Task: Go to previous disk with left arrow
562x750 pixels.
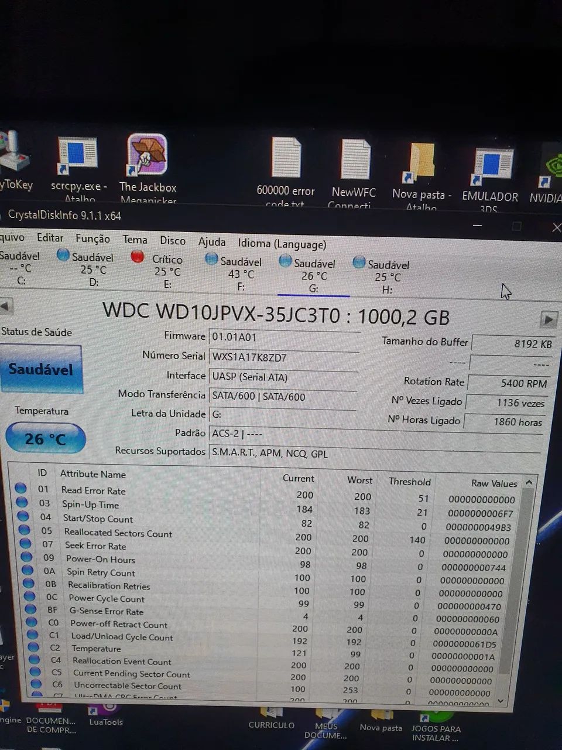Action: pos(6,306)
